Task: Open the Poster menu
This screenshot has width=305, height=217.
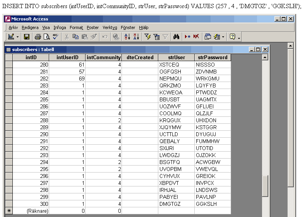Action: (93, 27)
